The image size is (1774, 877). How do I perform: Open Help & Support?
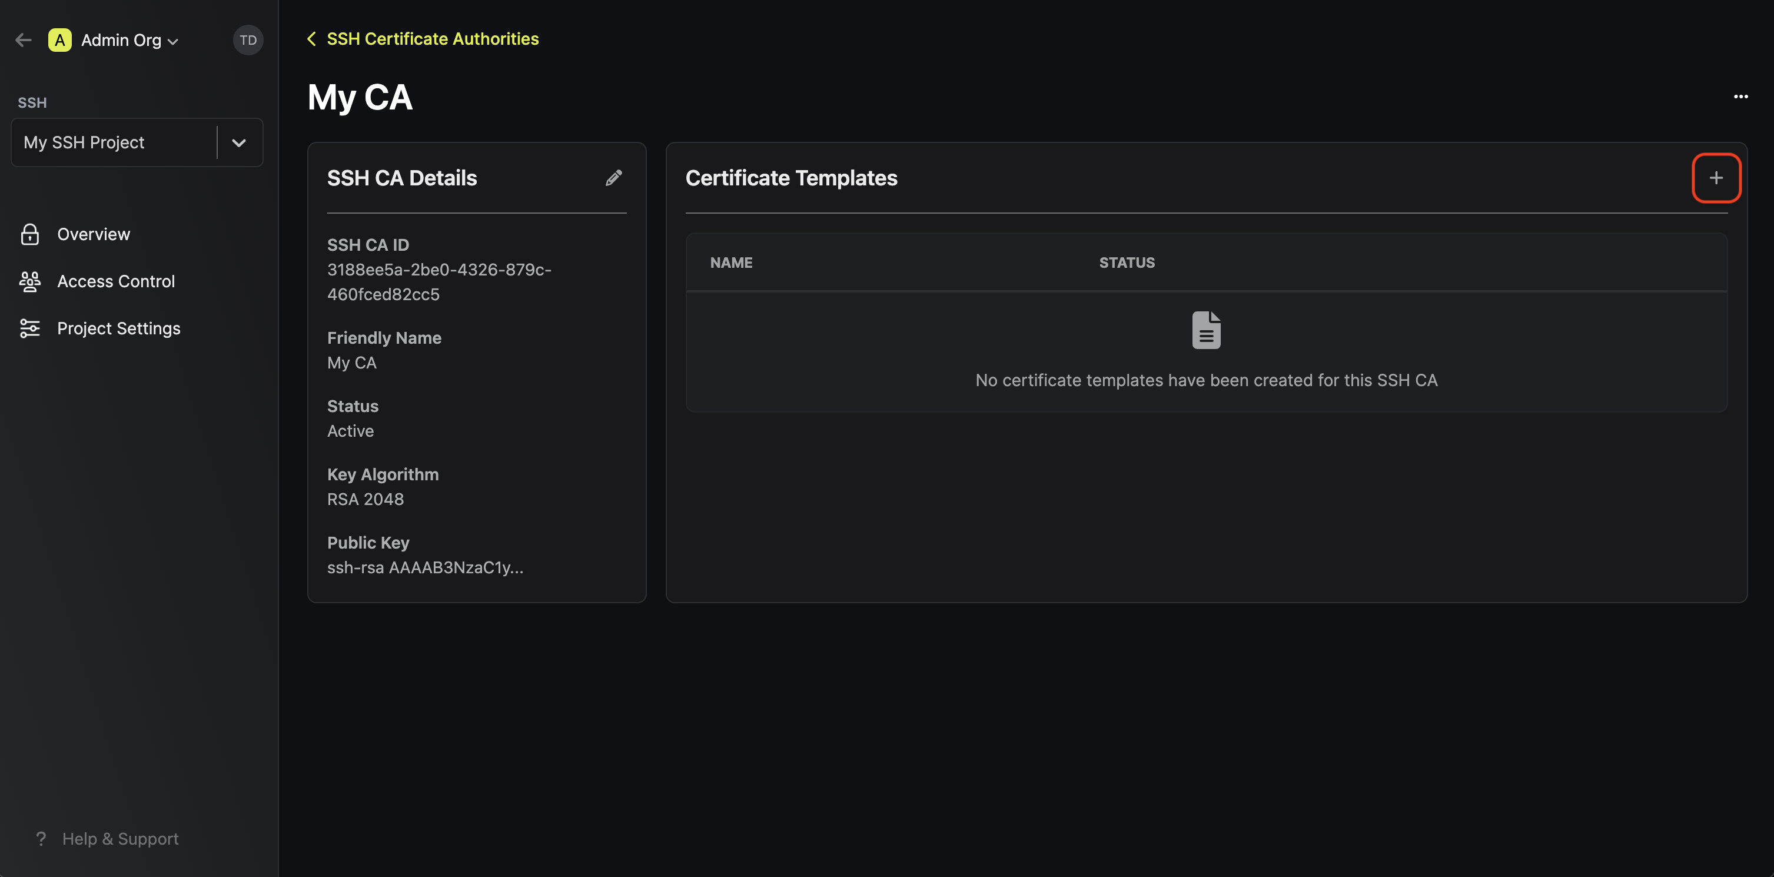pos(120,838)
